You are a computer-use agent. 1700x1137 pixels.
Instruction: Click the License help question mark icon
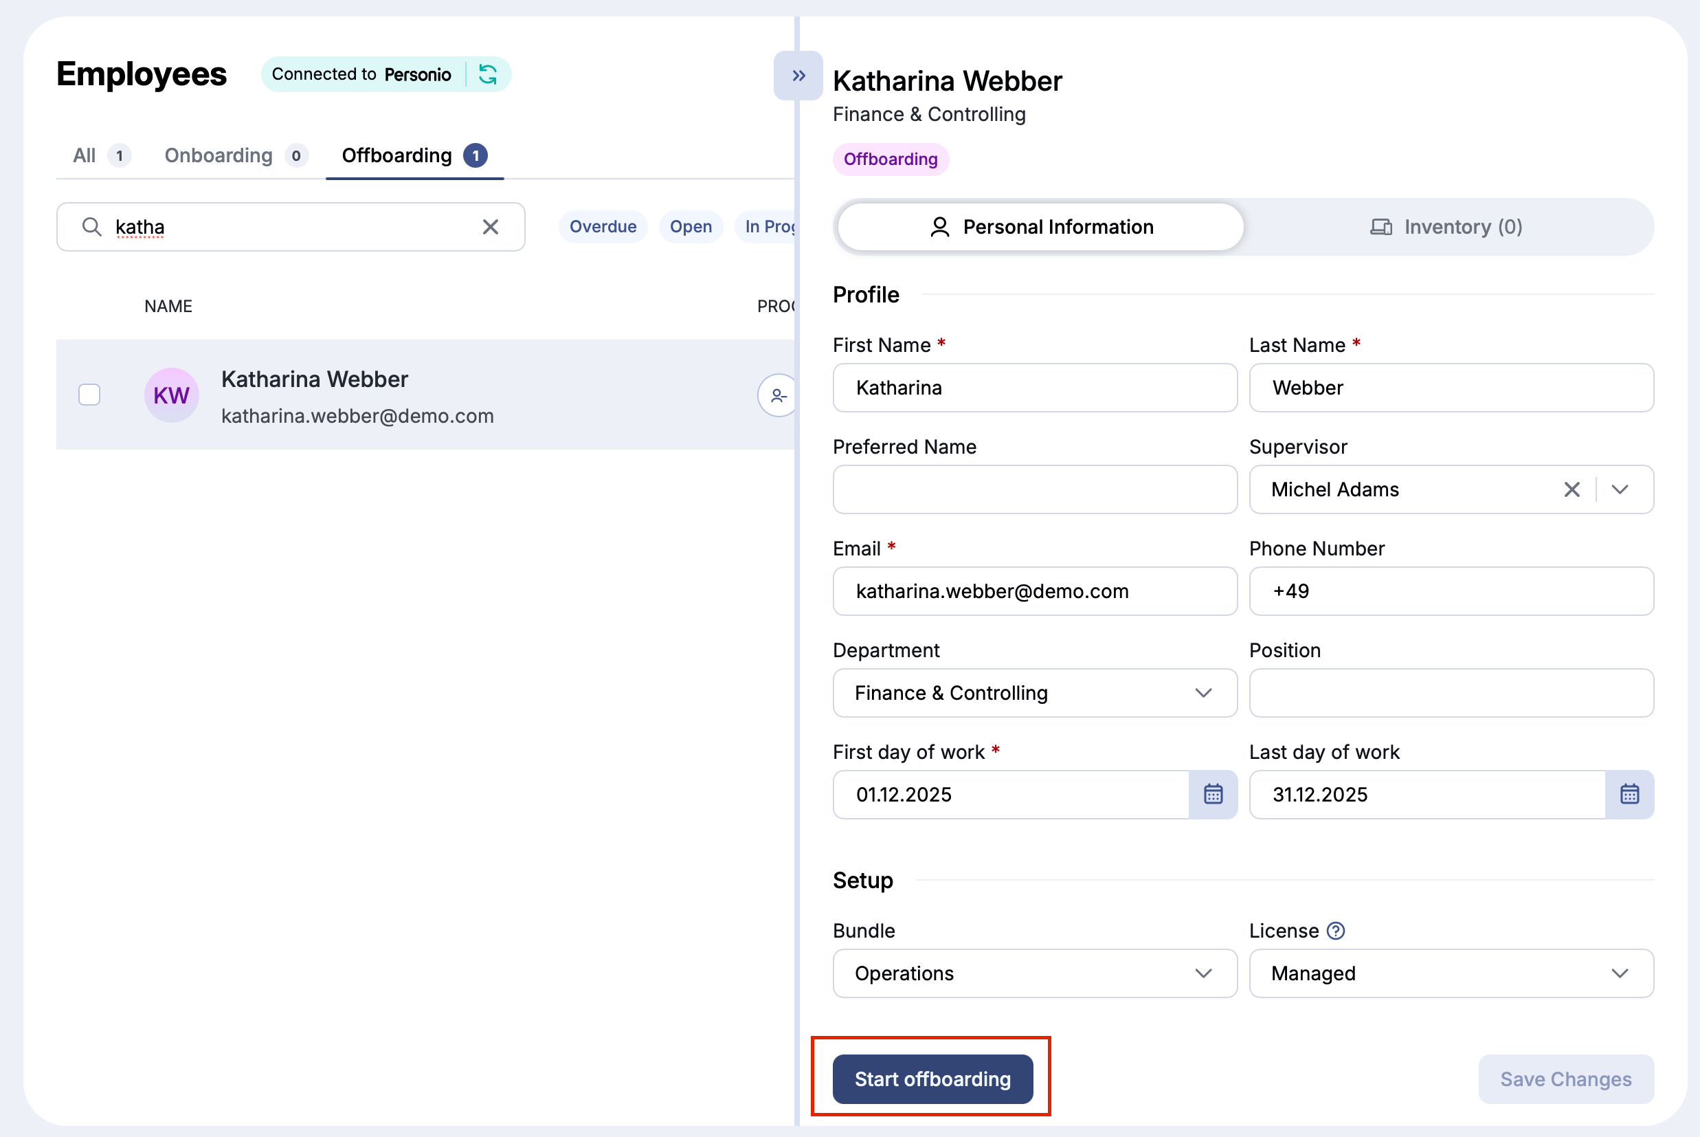point(1336,930)
